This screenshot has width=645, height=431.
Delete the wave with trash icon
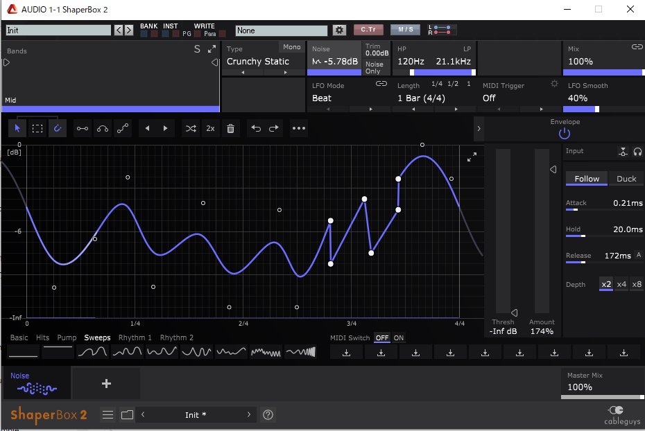[230, 129]
